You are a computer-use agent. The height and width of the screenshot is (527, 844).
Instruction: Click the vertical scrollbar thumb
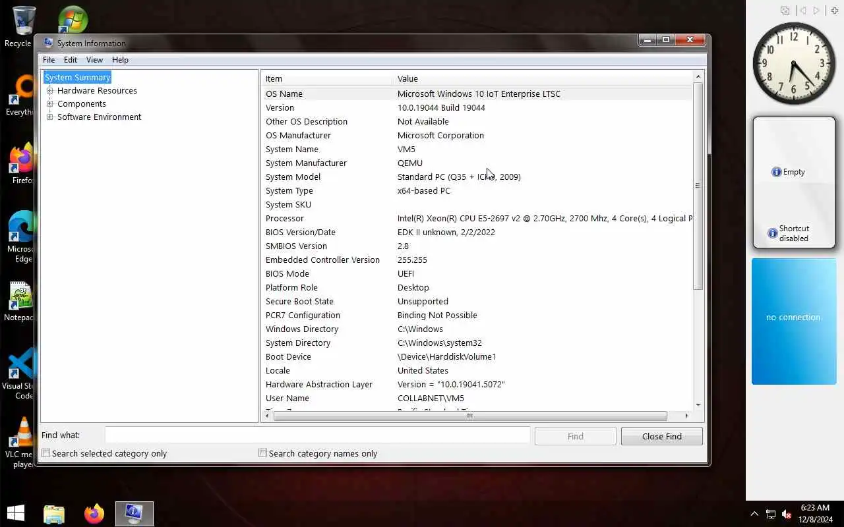(698, 186)
